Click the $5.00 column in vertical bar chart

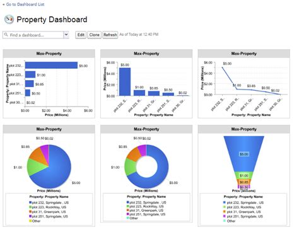[x=125, y=82]
